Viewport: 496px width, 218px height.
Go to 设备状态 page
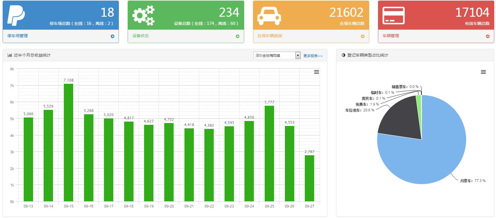click(141, 36)
